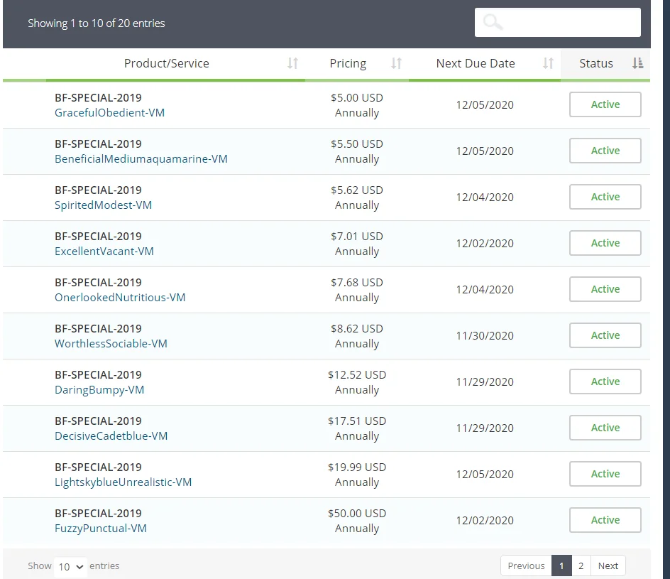670x579 pixels.
Task: Click due date of SpiritedModest-VM row
Action: tap(485, 197)
